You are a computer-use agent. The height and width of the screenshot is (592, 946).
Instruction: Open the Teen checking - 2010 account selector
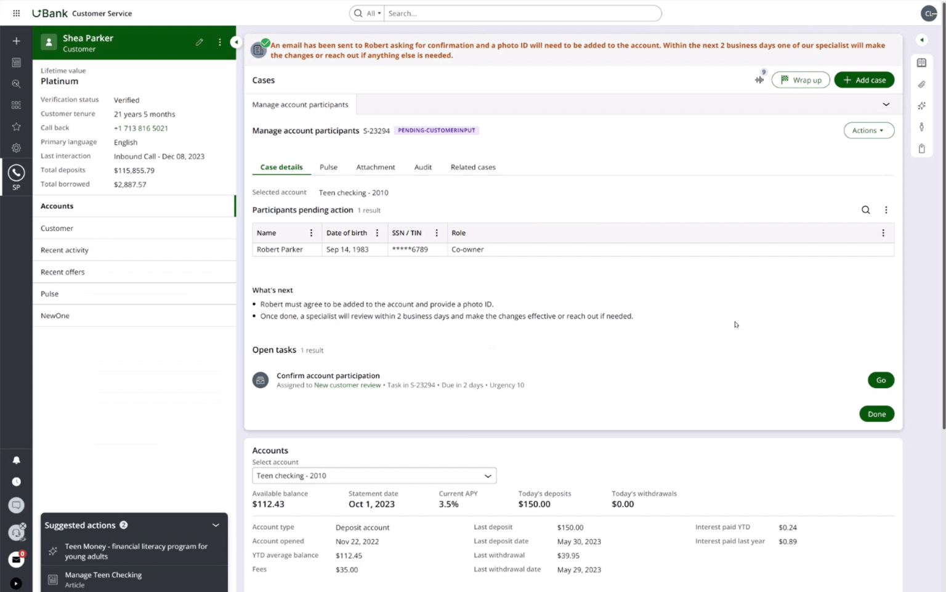[374, 476]
